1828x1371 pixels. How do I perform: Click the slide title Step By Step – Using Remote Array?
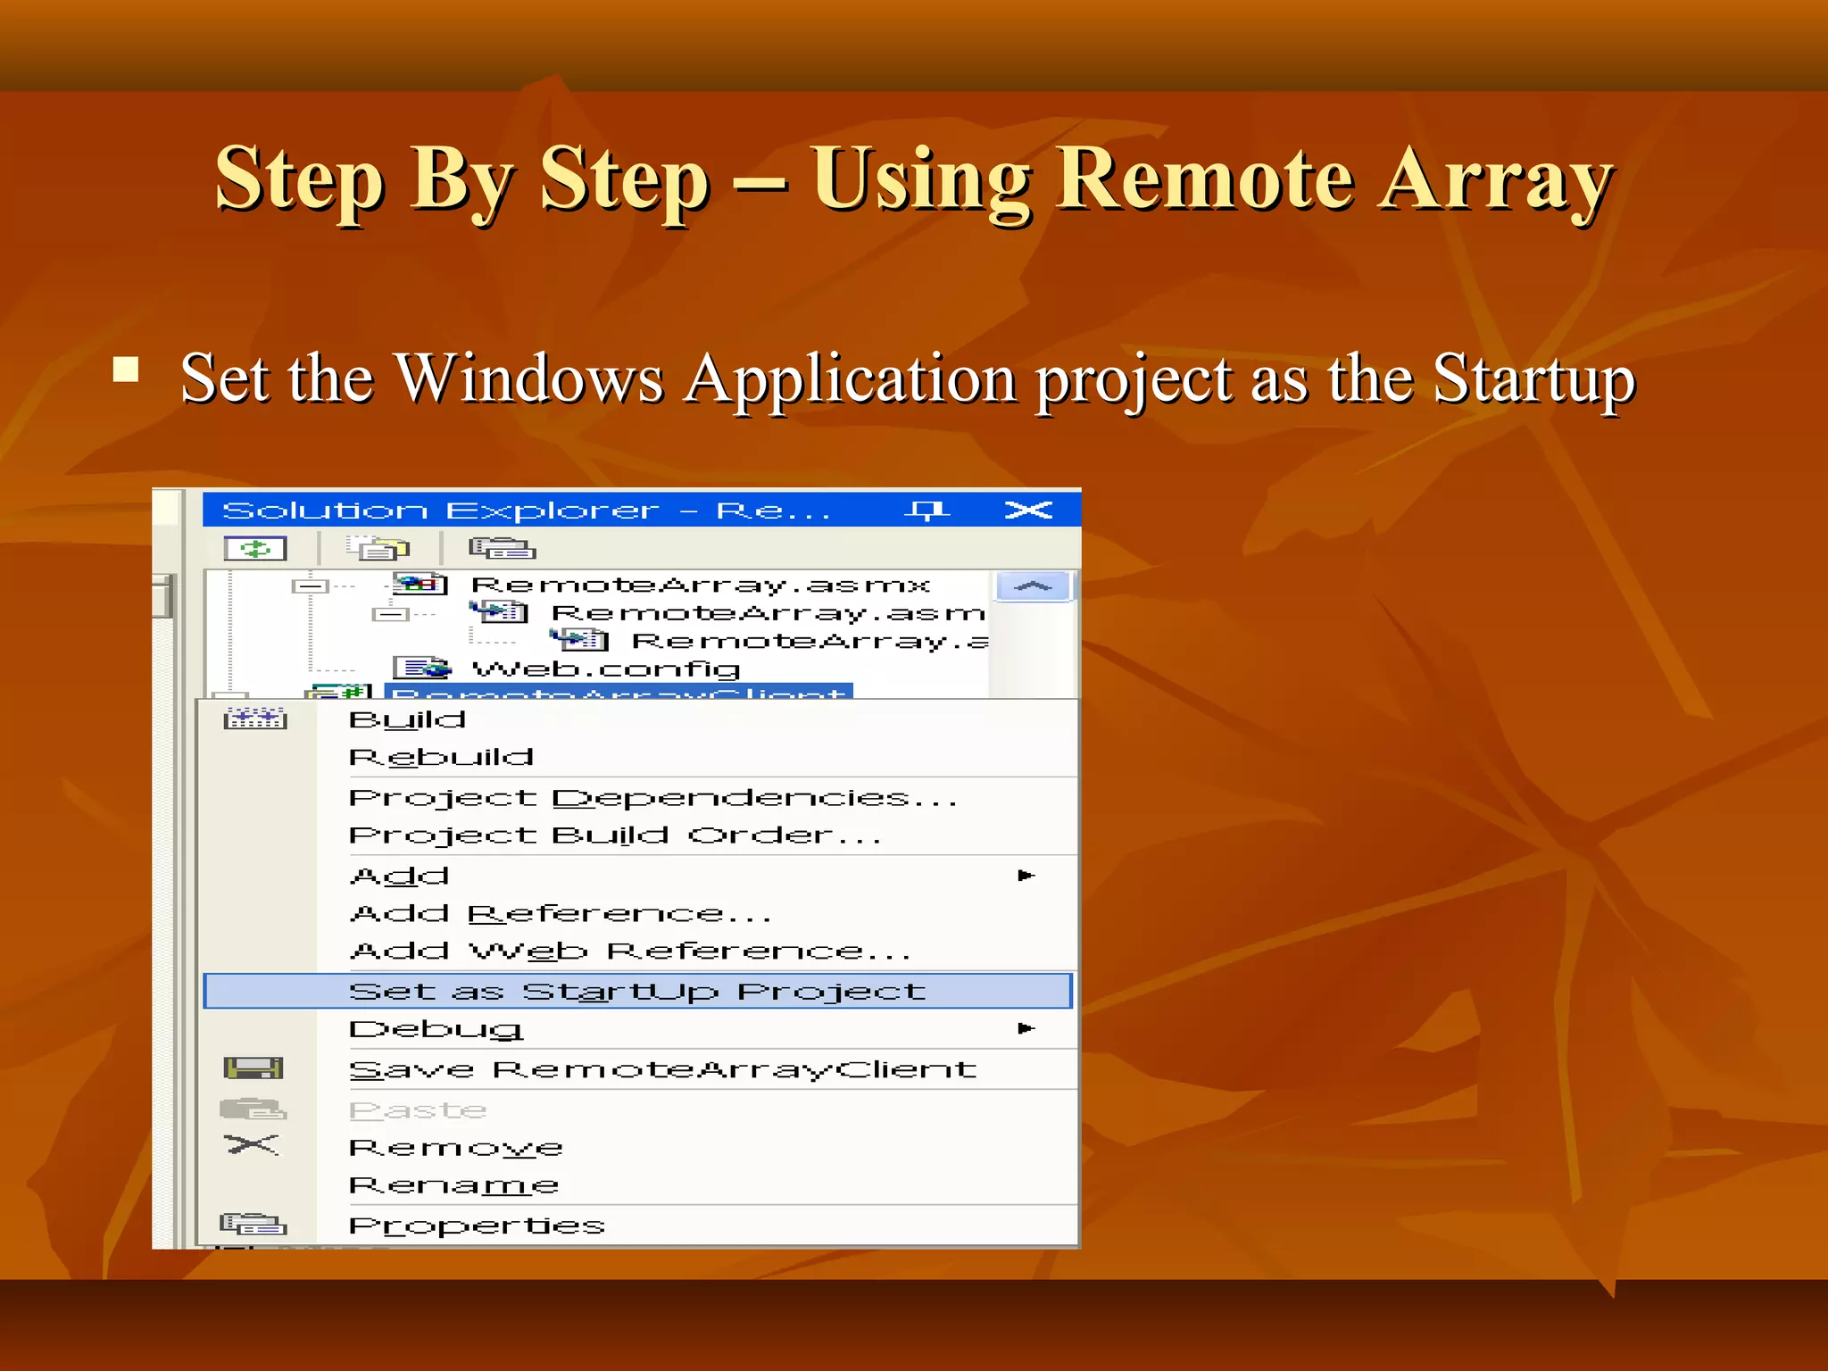(x=915, y=179)
